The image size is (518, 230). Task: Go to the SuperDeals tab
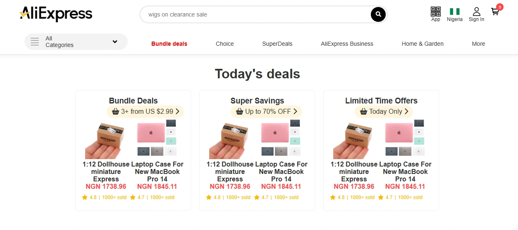[277, 44]
